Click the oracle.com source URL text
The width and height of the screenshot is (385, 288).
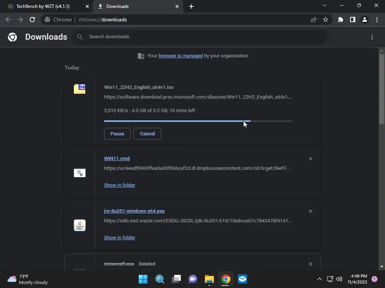click(198, 220)
